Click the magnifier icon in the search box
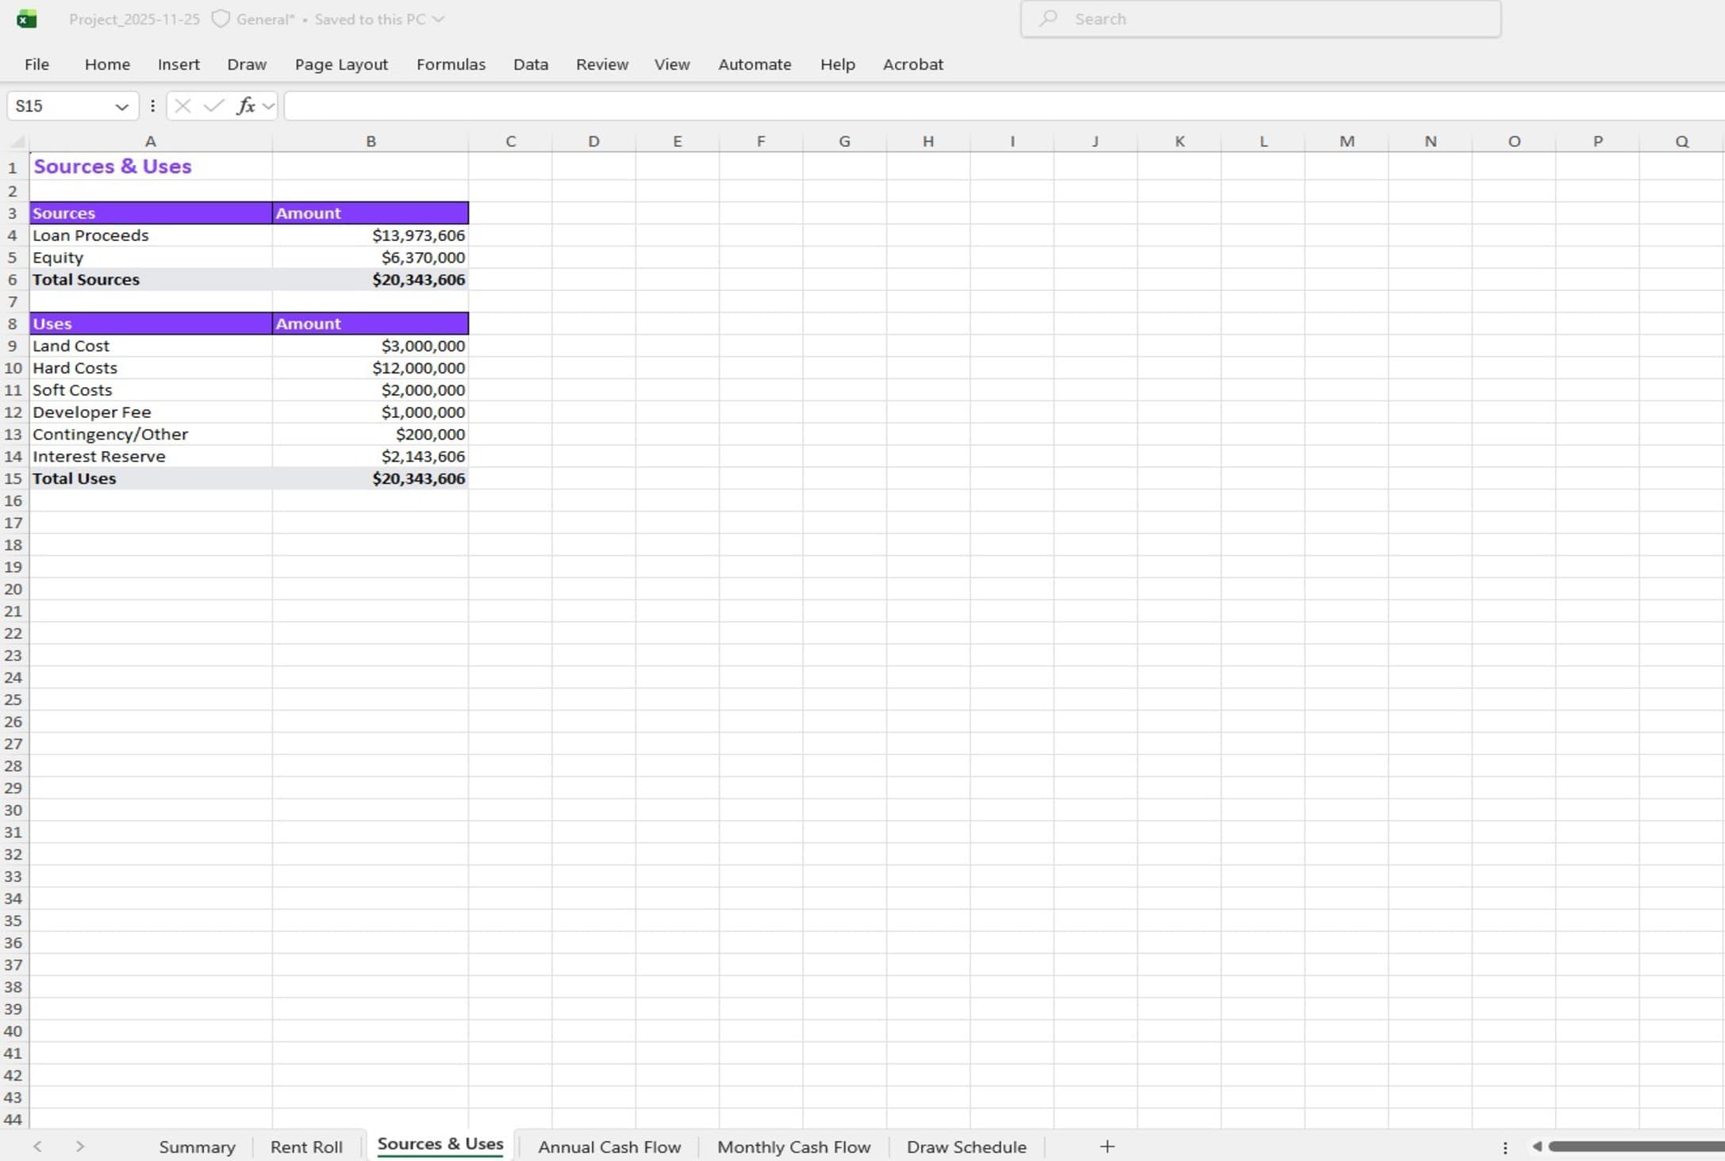The image size is (1725, 1161). [1048, 18]
